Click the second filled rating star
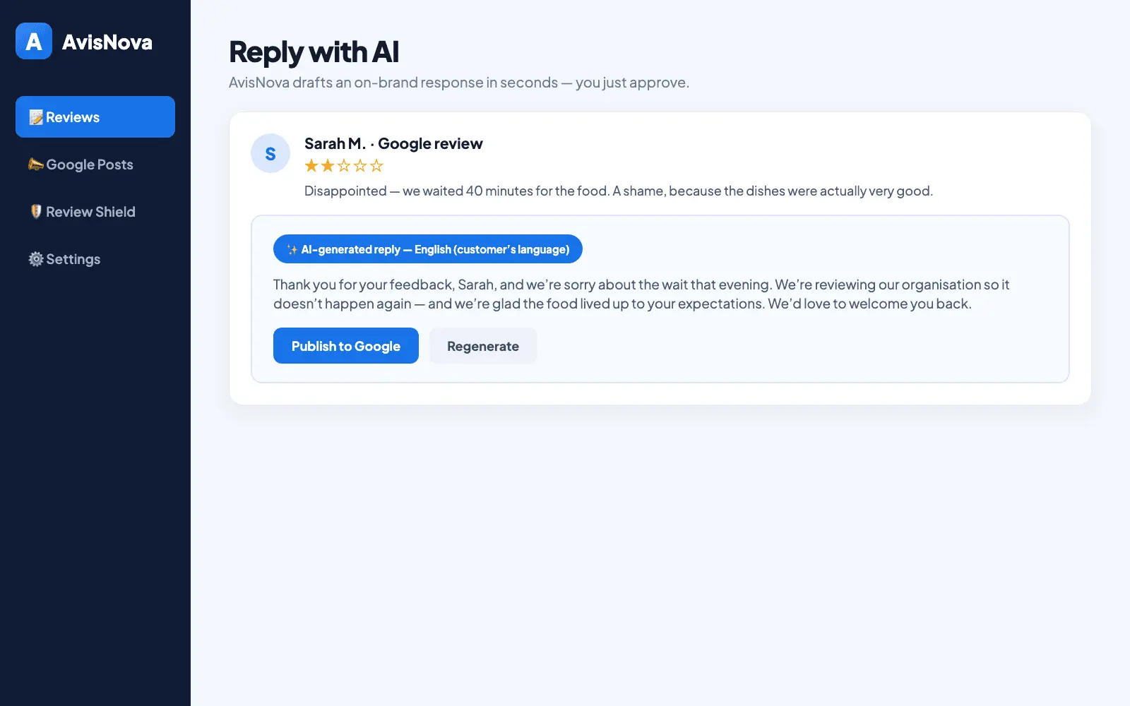The width and height of the screenshot is (1130, 706). pyautogui.click(x=328, y=166)
